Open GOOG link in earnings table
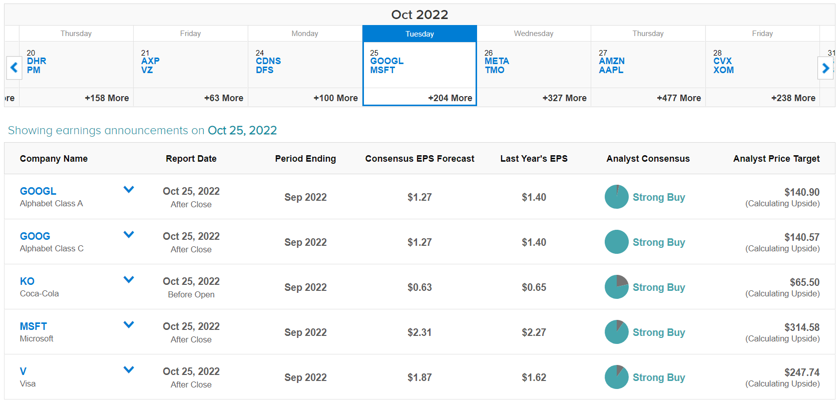This screenshot has height=401, width=838. coord(35,236)
